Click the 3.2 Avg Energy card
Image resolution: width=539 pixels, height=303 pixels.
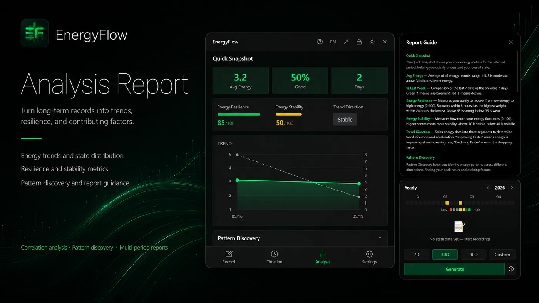point(241,80)
